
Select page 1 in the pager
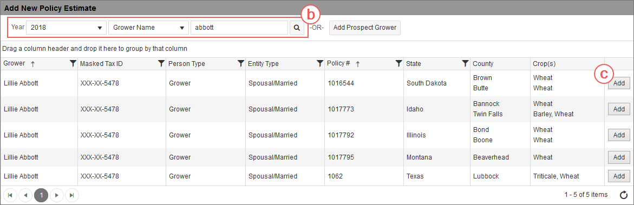41,195
